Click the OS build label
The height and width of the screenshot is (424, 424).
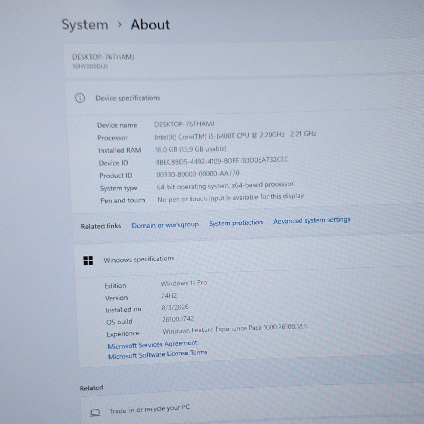(119, 322)
